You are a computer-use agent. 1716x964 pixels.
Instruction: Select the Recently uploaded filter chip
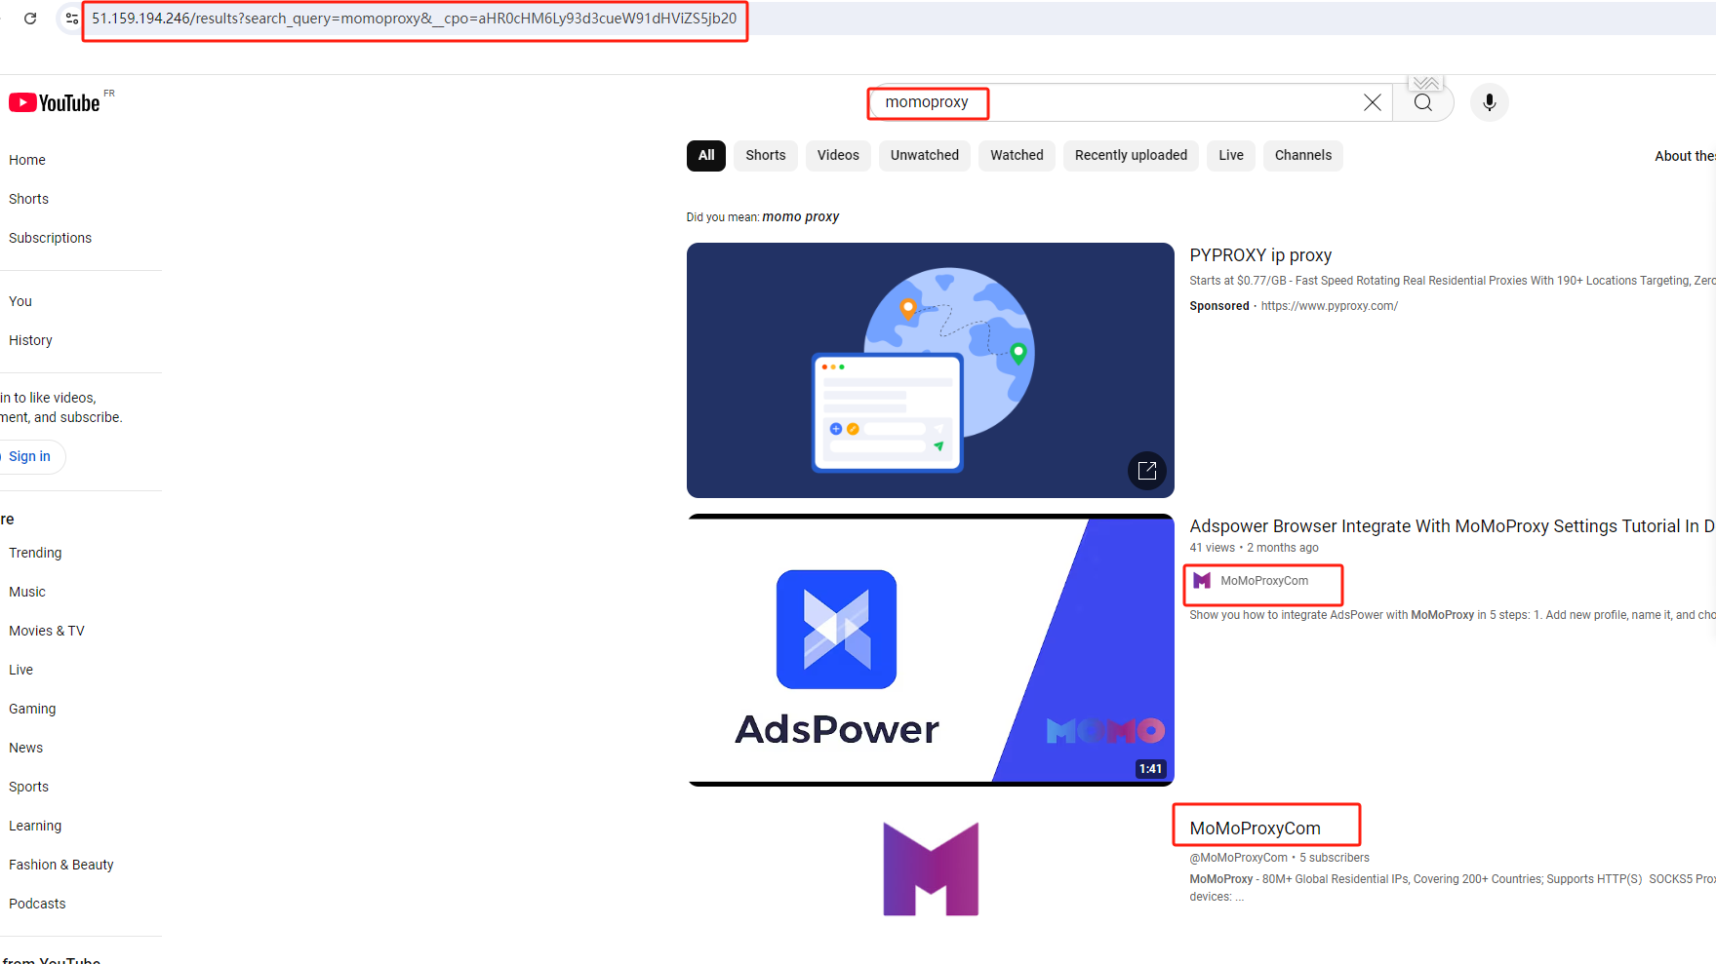click(1131, 155)
